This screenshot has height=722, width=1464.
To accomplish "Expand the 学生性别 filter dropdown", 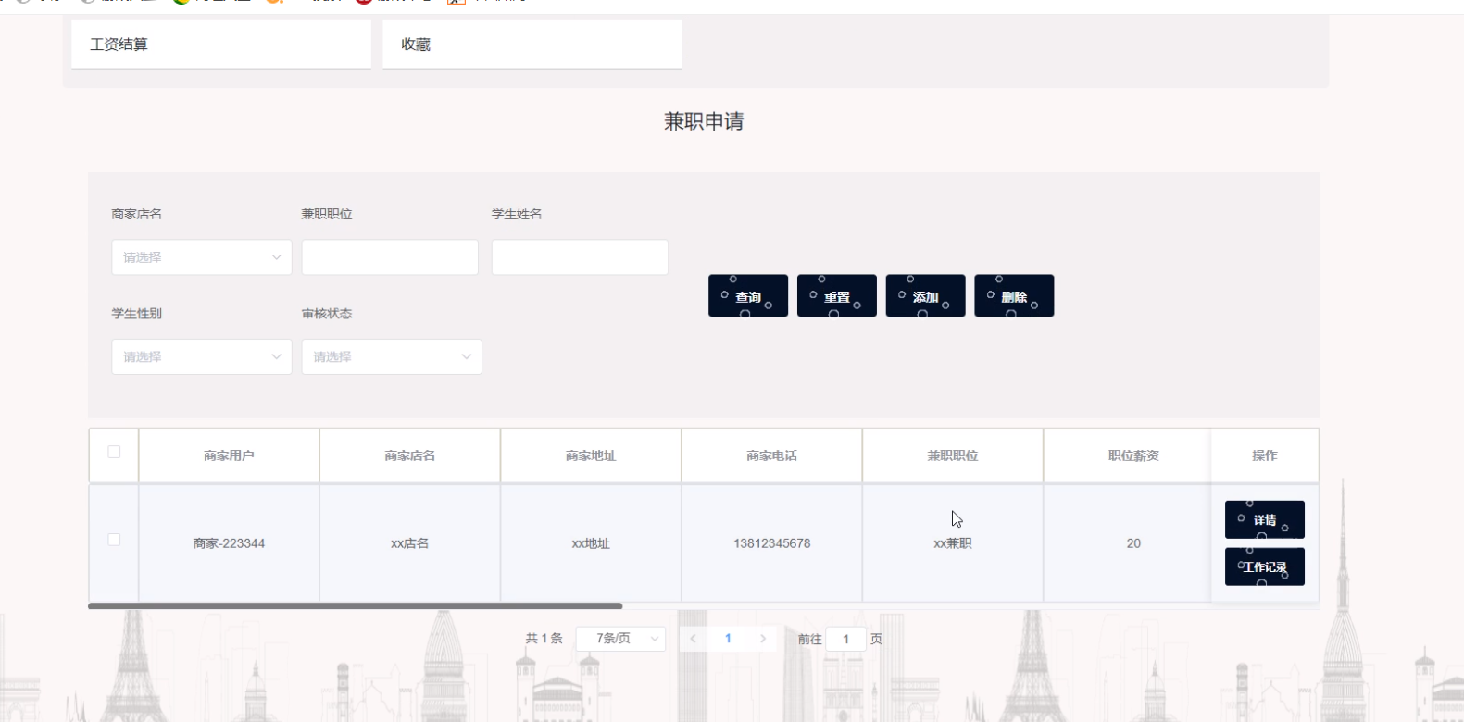I will coord(202,356).
